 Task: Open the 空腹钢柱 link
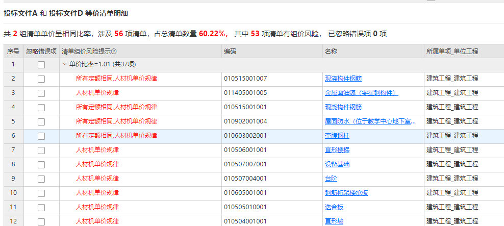[x=337, y=136]
